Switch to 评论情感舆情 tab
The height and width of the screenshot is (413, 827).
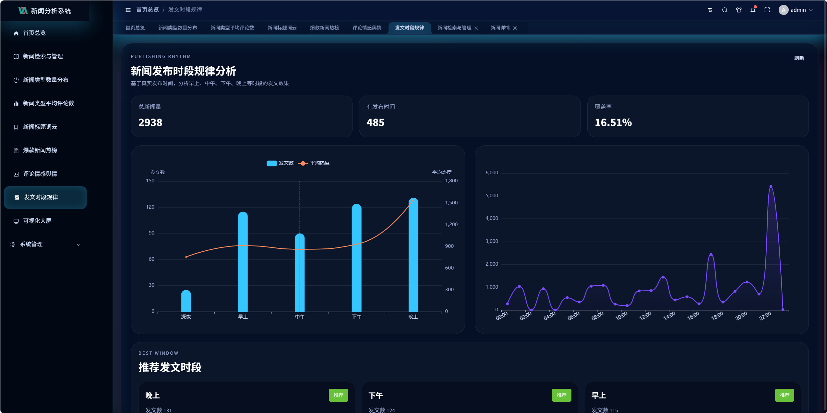[367, 28]
